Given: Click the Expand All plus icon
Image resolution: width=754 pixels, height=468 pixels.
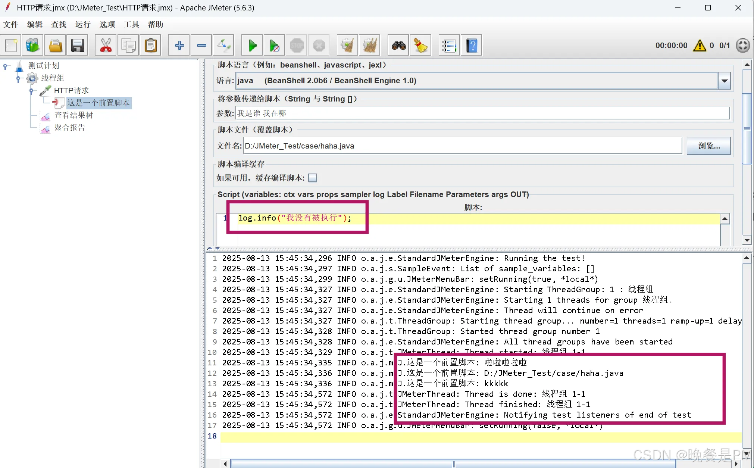Looking at the screenshot, I should click(x=179, y=46).
